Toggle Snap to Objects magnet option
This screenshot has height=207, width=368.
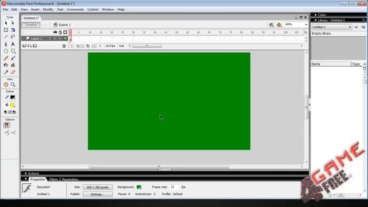[6, 125]
